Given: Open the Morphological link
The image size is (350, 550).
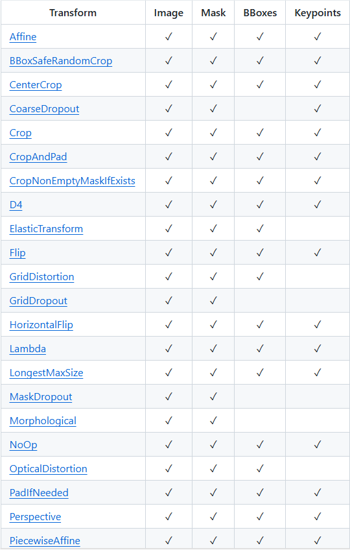Looking at the screenshot, I should click(x=43, y=421).
